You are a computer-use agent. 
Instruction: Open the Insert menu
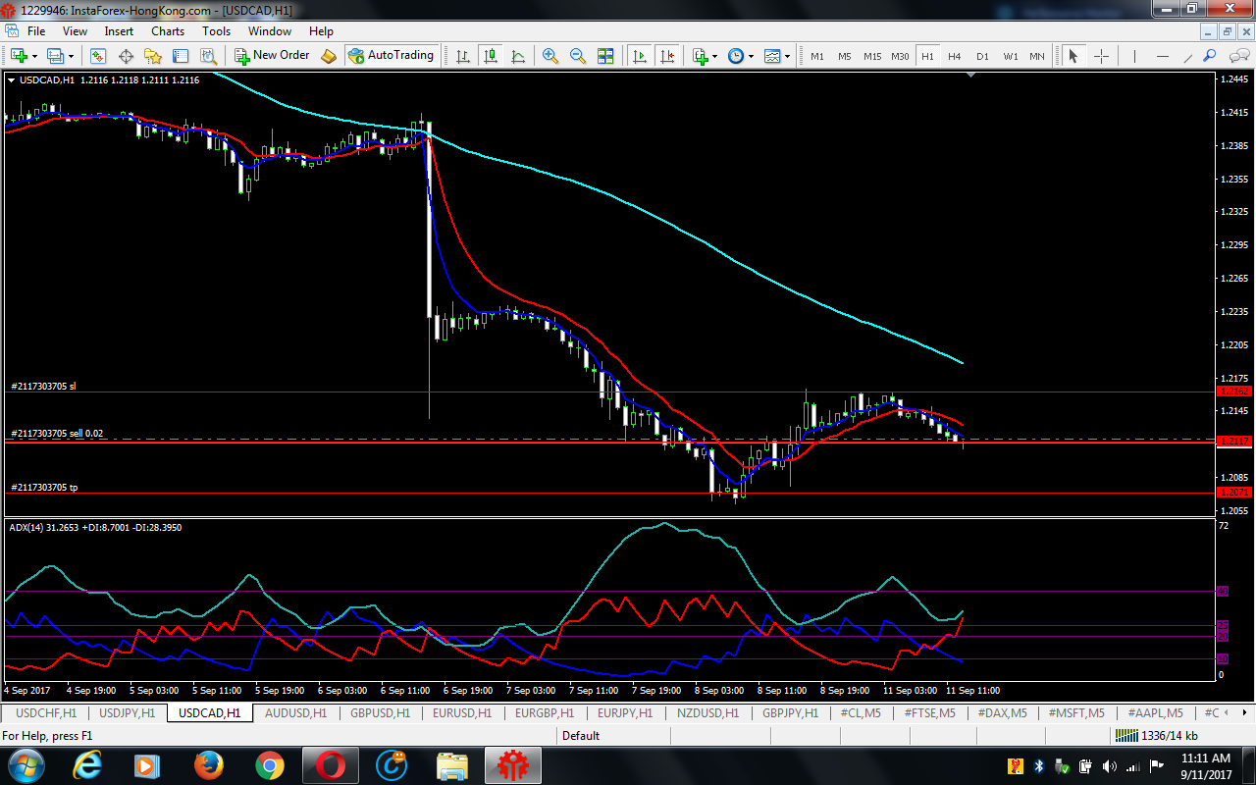click(119, 31)
